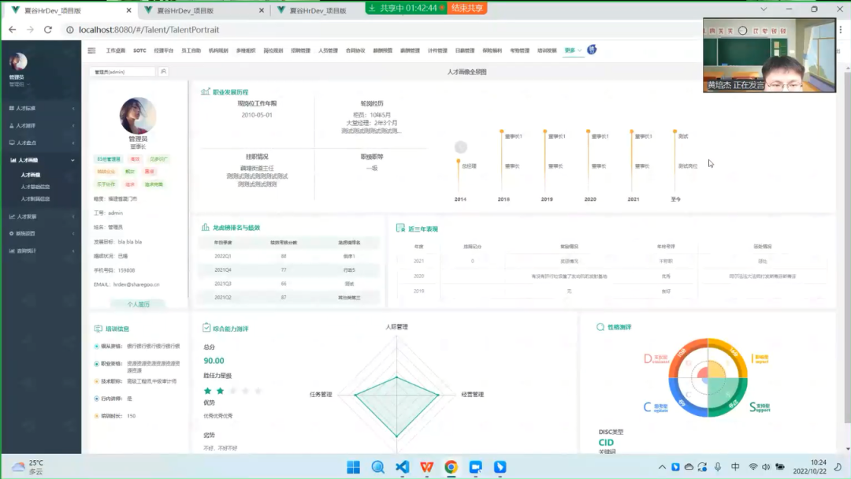Expand the 人才测评 sidebar menu
Viewport: 851px width, 479px height.
click(x=41, y=126)
